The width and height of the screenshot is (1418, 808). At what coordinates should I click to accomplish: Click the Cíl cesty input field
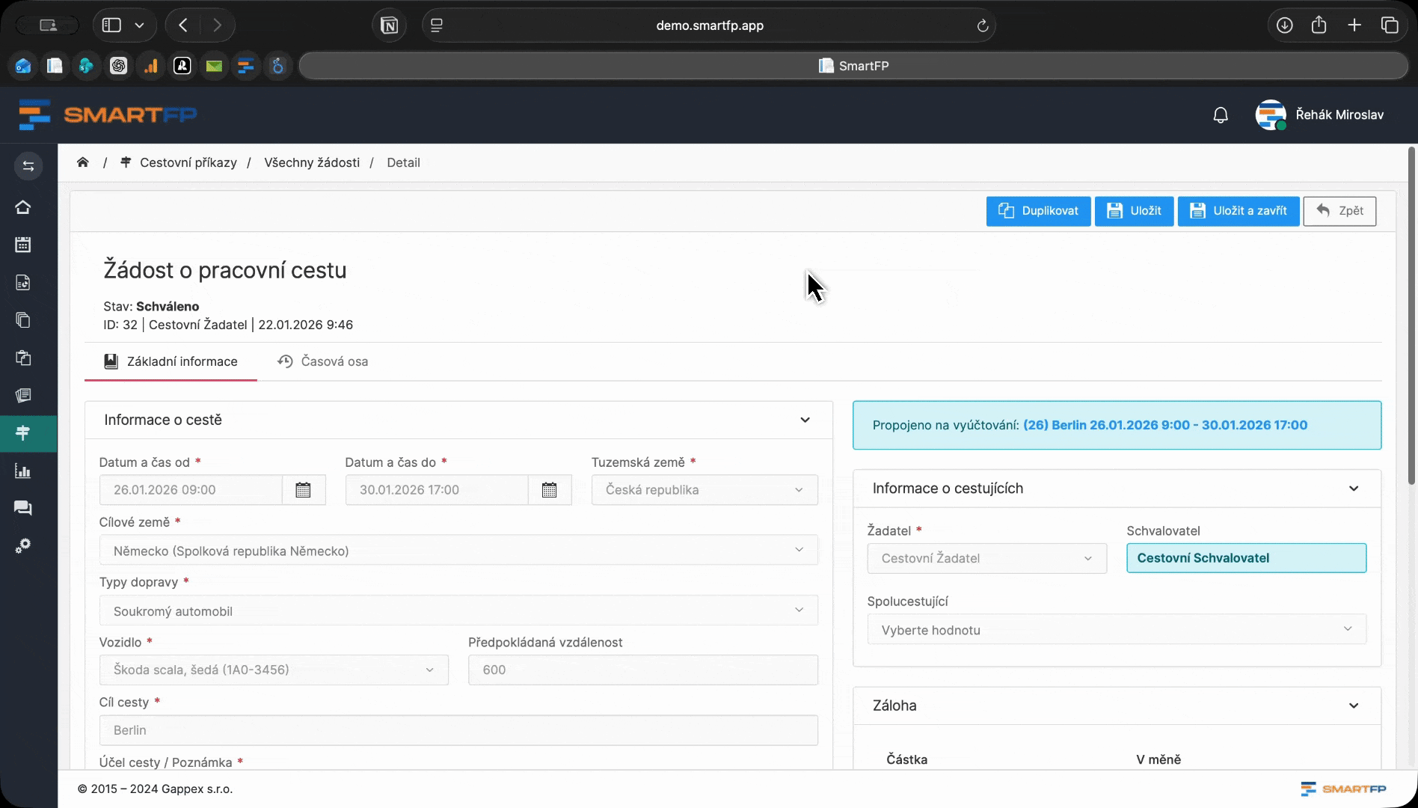pos(458,730)
